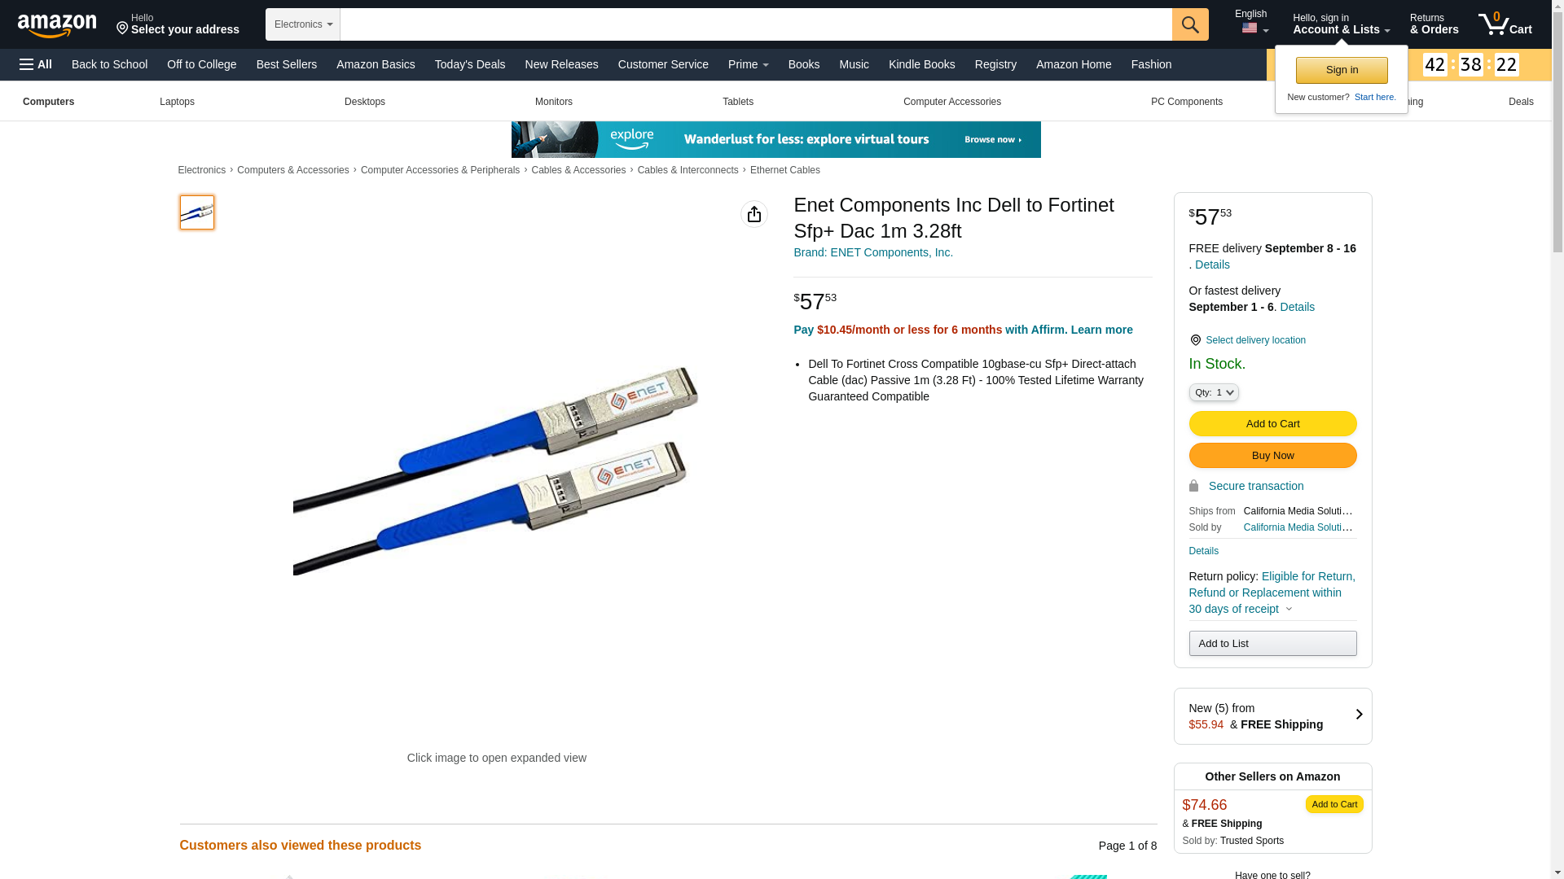The height and width of the screenshot is (879, 1564).
Task: Click the Add to Cart button
Action: (1272, 423)
